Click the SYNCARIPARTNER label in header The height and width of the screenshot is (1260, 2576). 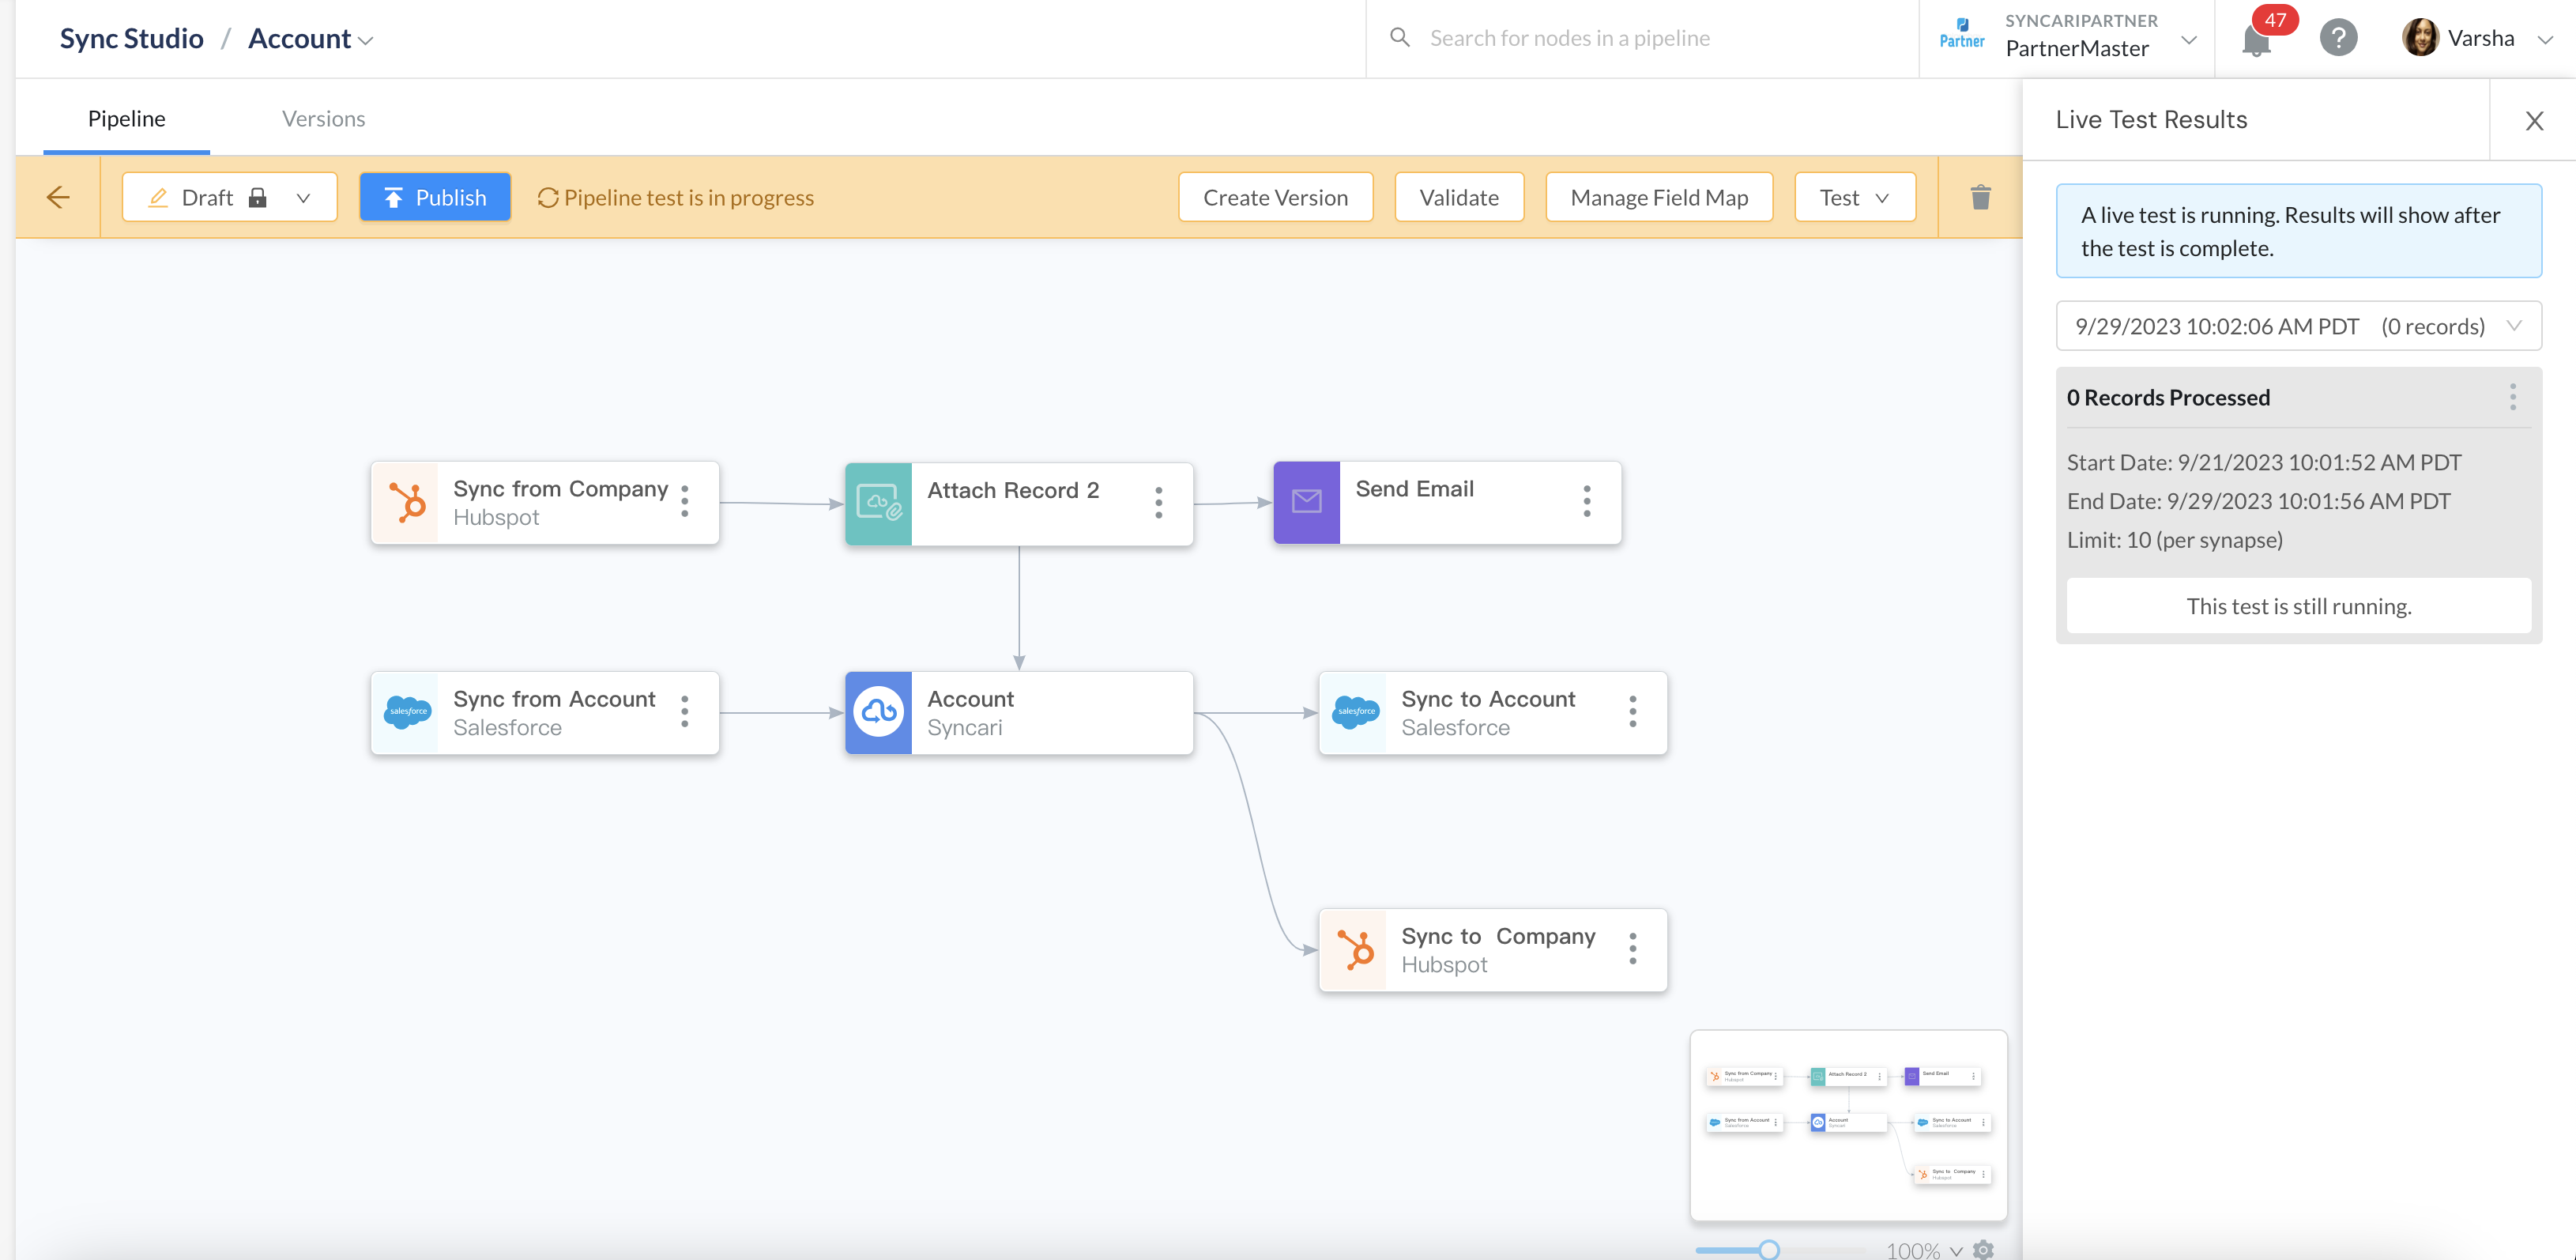2081,20
